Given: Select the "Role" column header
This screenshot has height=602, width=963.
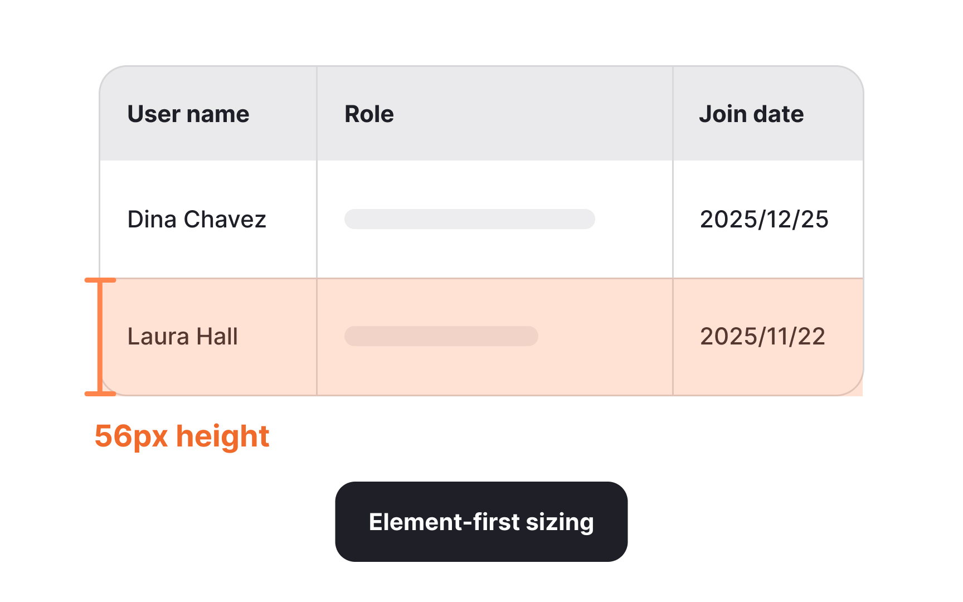Looking at the screenshot, I should [x=369, y=114].
